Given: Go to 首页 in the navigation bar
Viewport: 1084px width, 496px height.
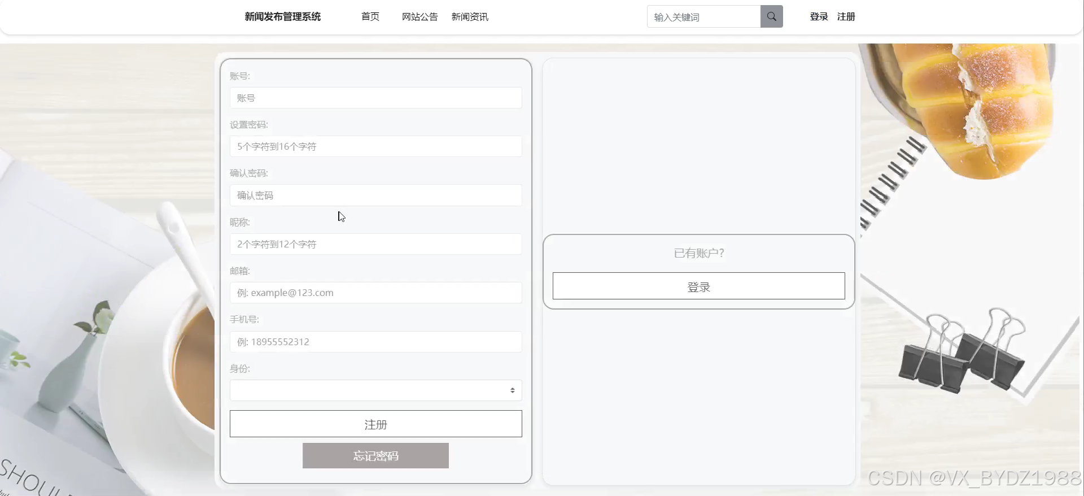Looking at the screenshot, I should click(x=370, y=17).
